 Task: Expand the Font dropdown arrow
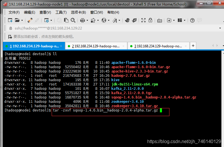(x=119, y=21)
